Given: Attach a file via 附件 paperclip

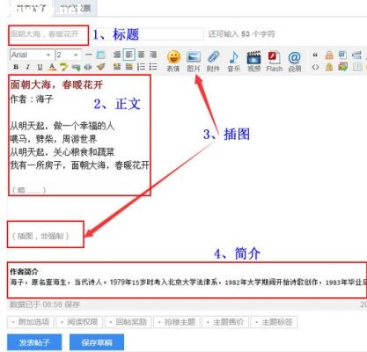Looking at the screenshot, I should (213, 61).
